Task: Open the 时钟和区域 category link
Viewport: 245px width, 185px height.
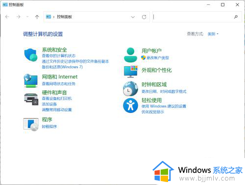Action: point(154,84)
